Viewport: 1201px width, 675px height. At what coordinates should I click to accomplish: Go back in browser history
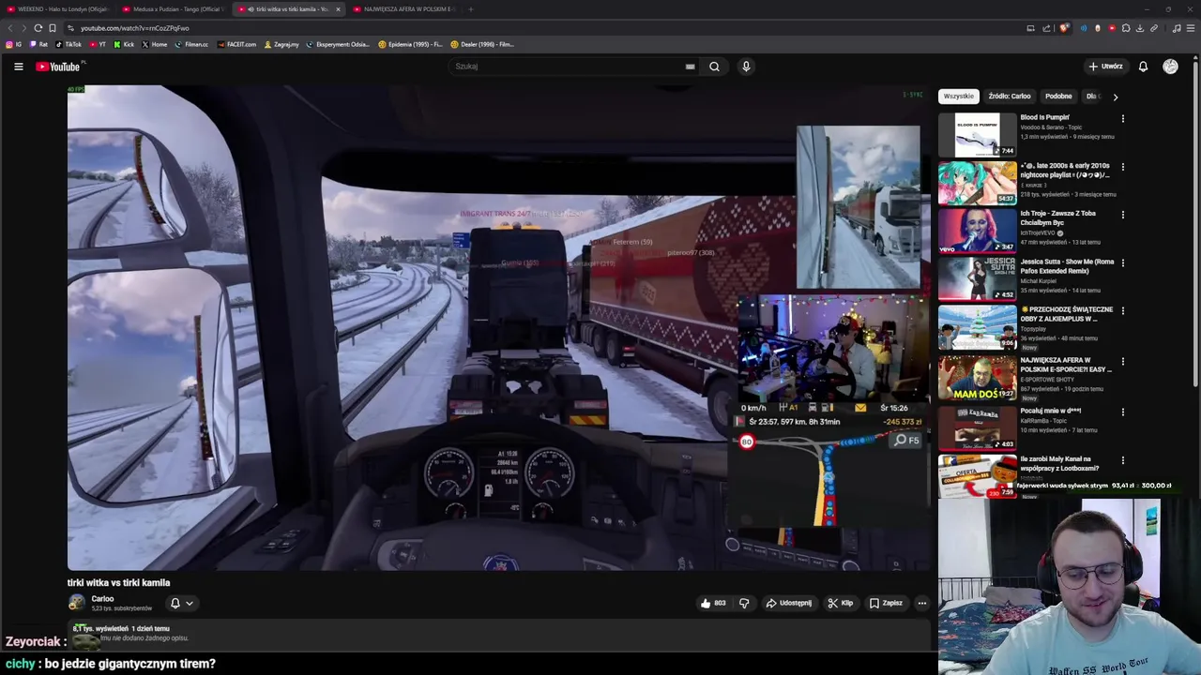coord(10,28)
